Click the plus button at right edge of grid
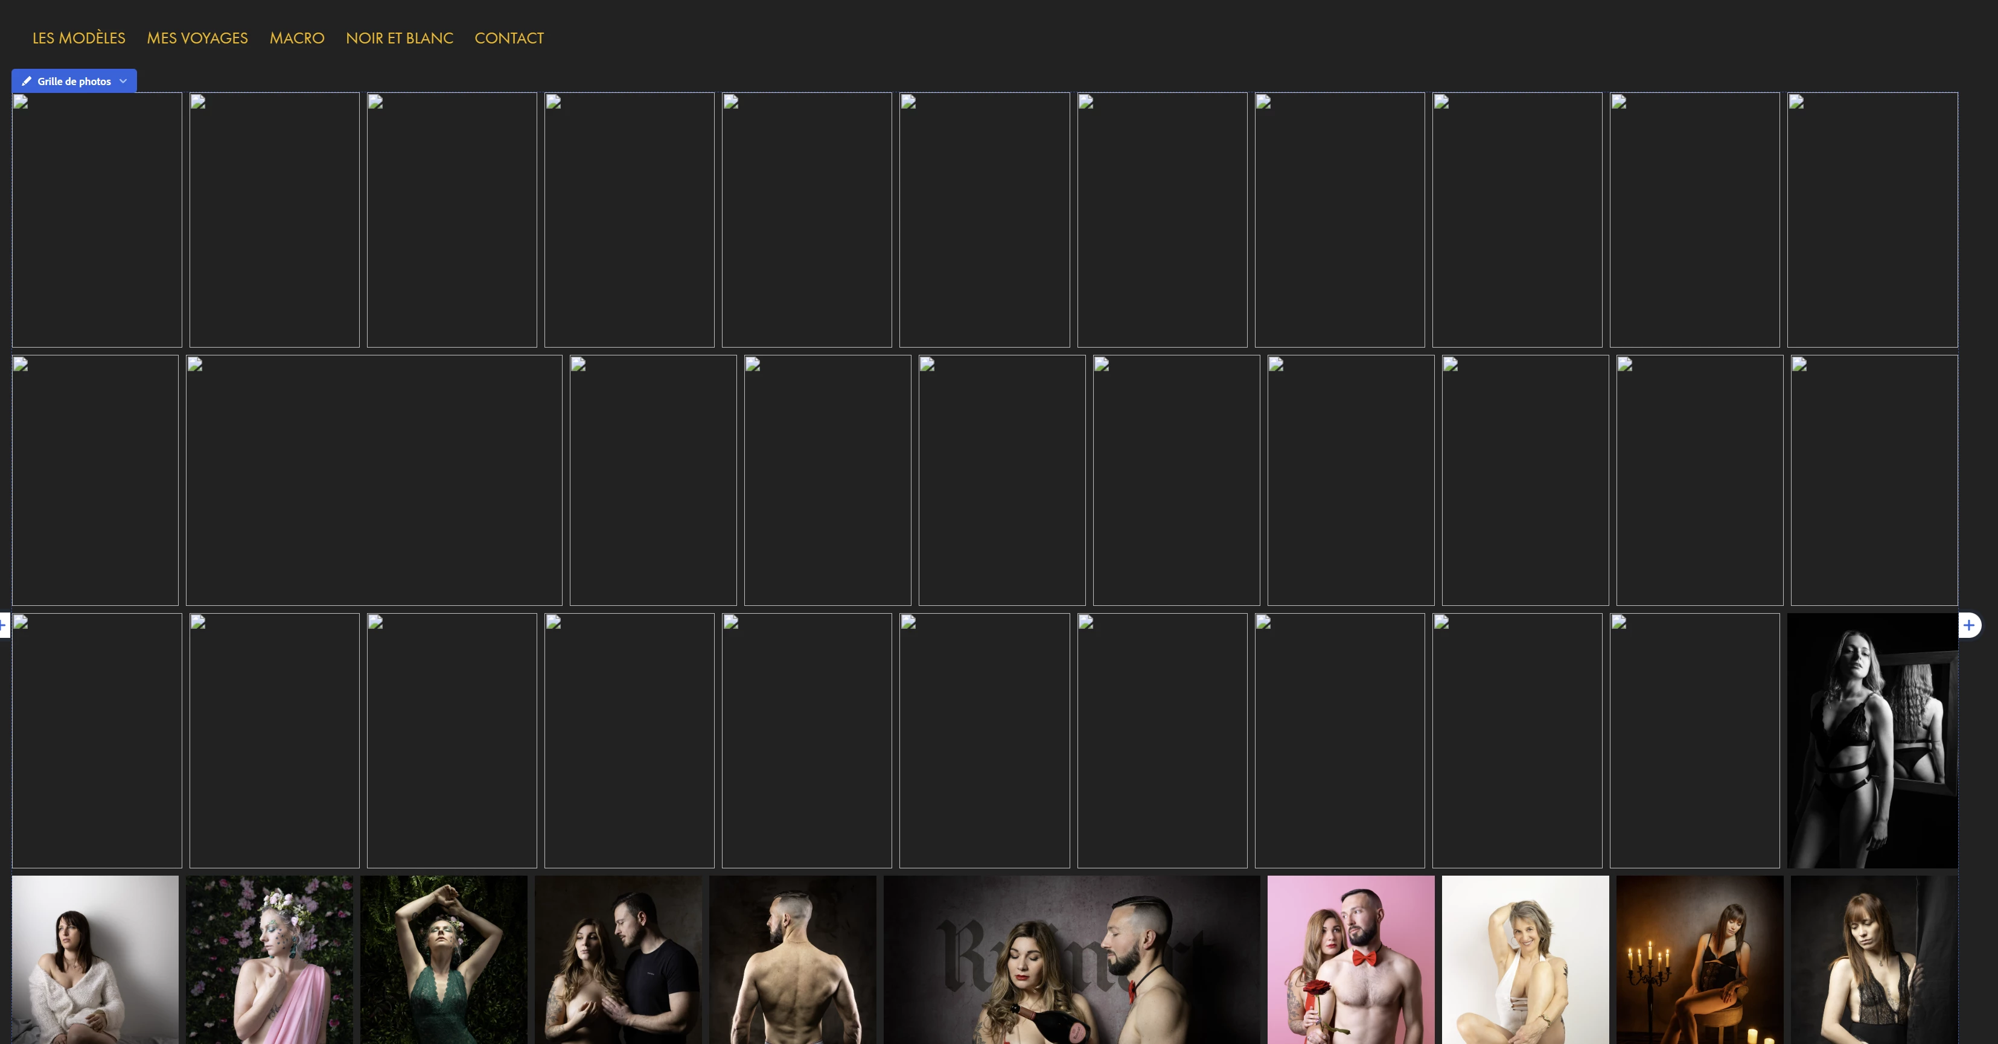Viewport: 1998px width, 1044px height. coord(1968,625)
